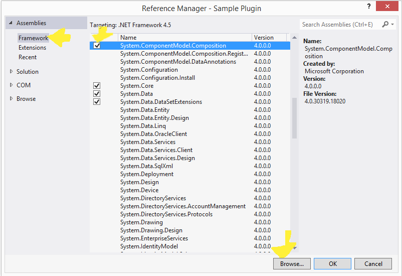
Task: Select System.Drawing.Design row
Action: pyautogui.click(x=190, y=230)
